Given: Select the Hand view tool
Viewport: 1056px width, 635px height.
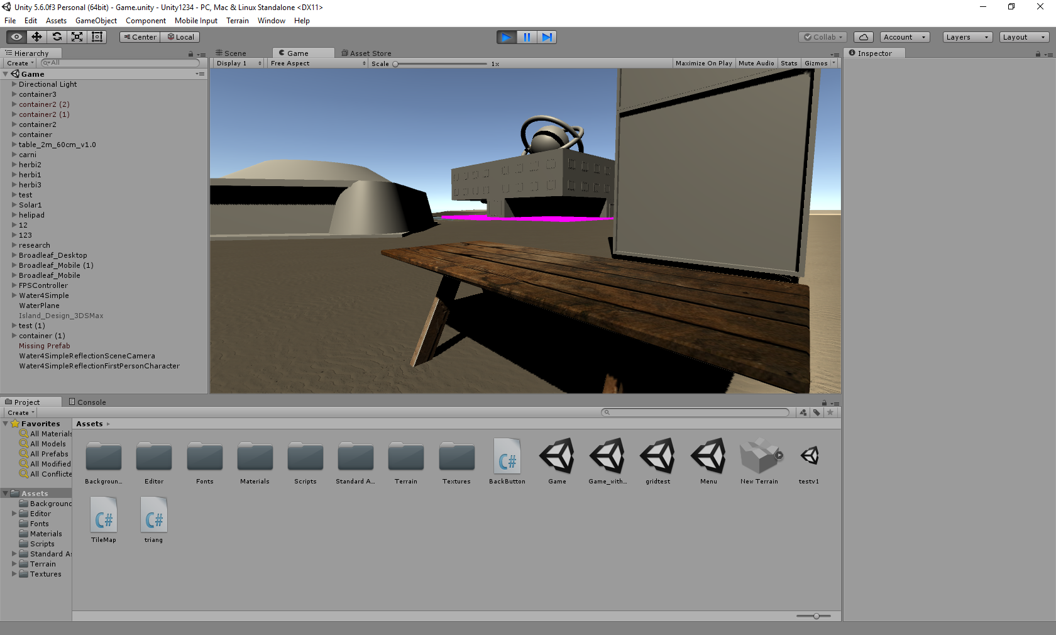Looking at the screenshot, I should pos(16,37).
